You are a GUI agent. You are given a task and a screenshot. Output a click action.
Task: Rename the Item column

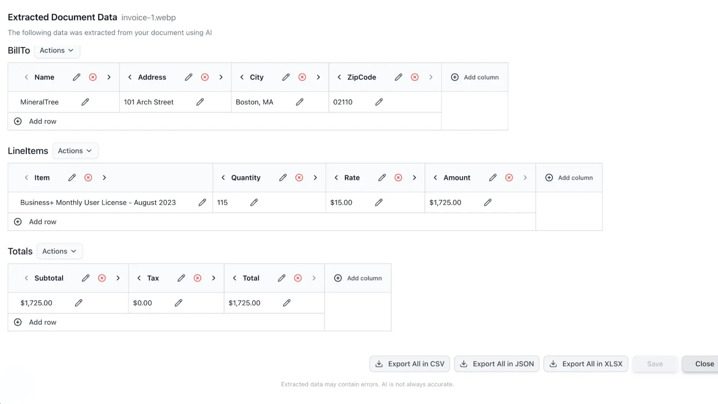(x=72, y=178)
